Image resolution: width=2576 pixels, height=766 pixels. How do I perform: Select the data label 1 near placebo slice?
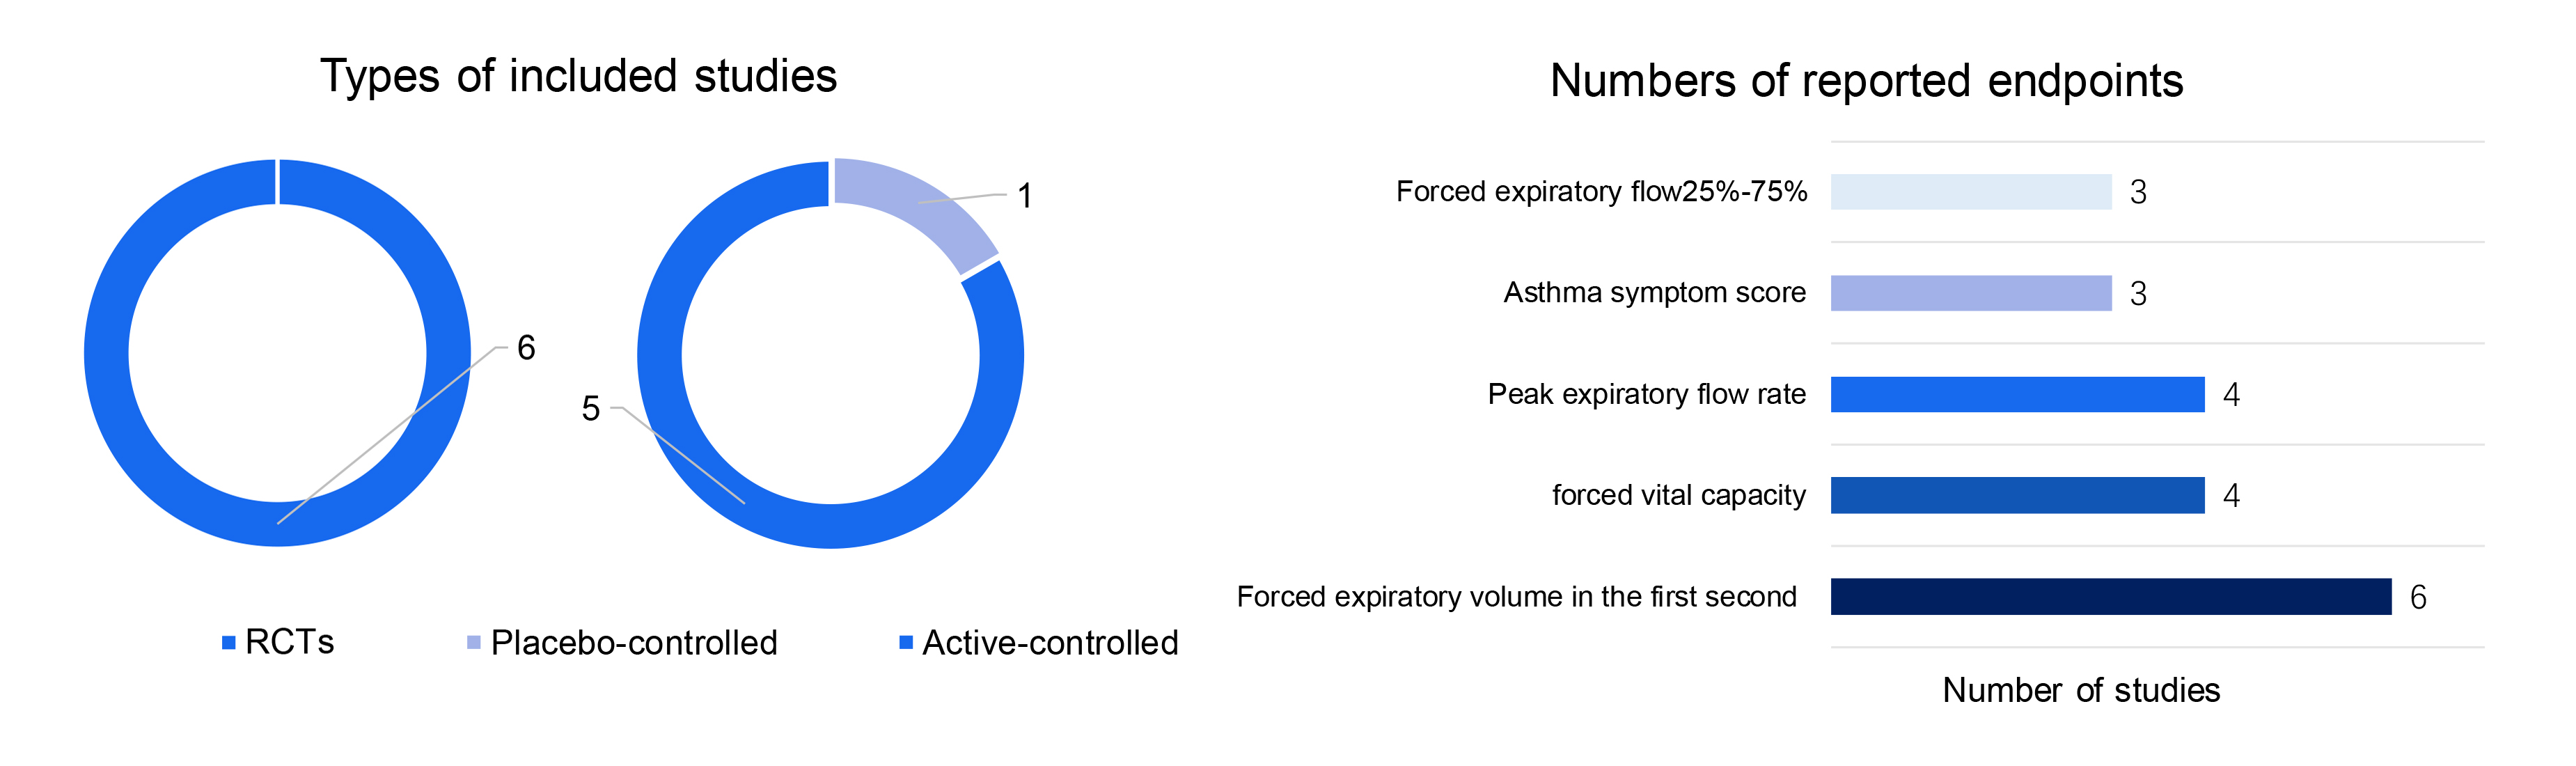click(x=1025, y=195)
